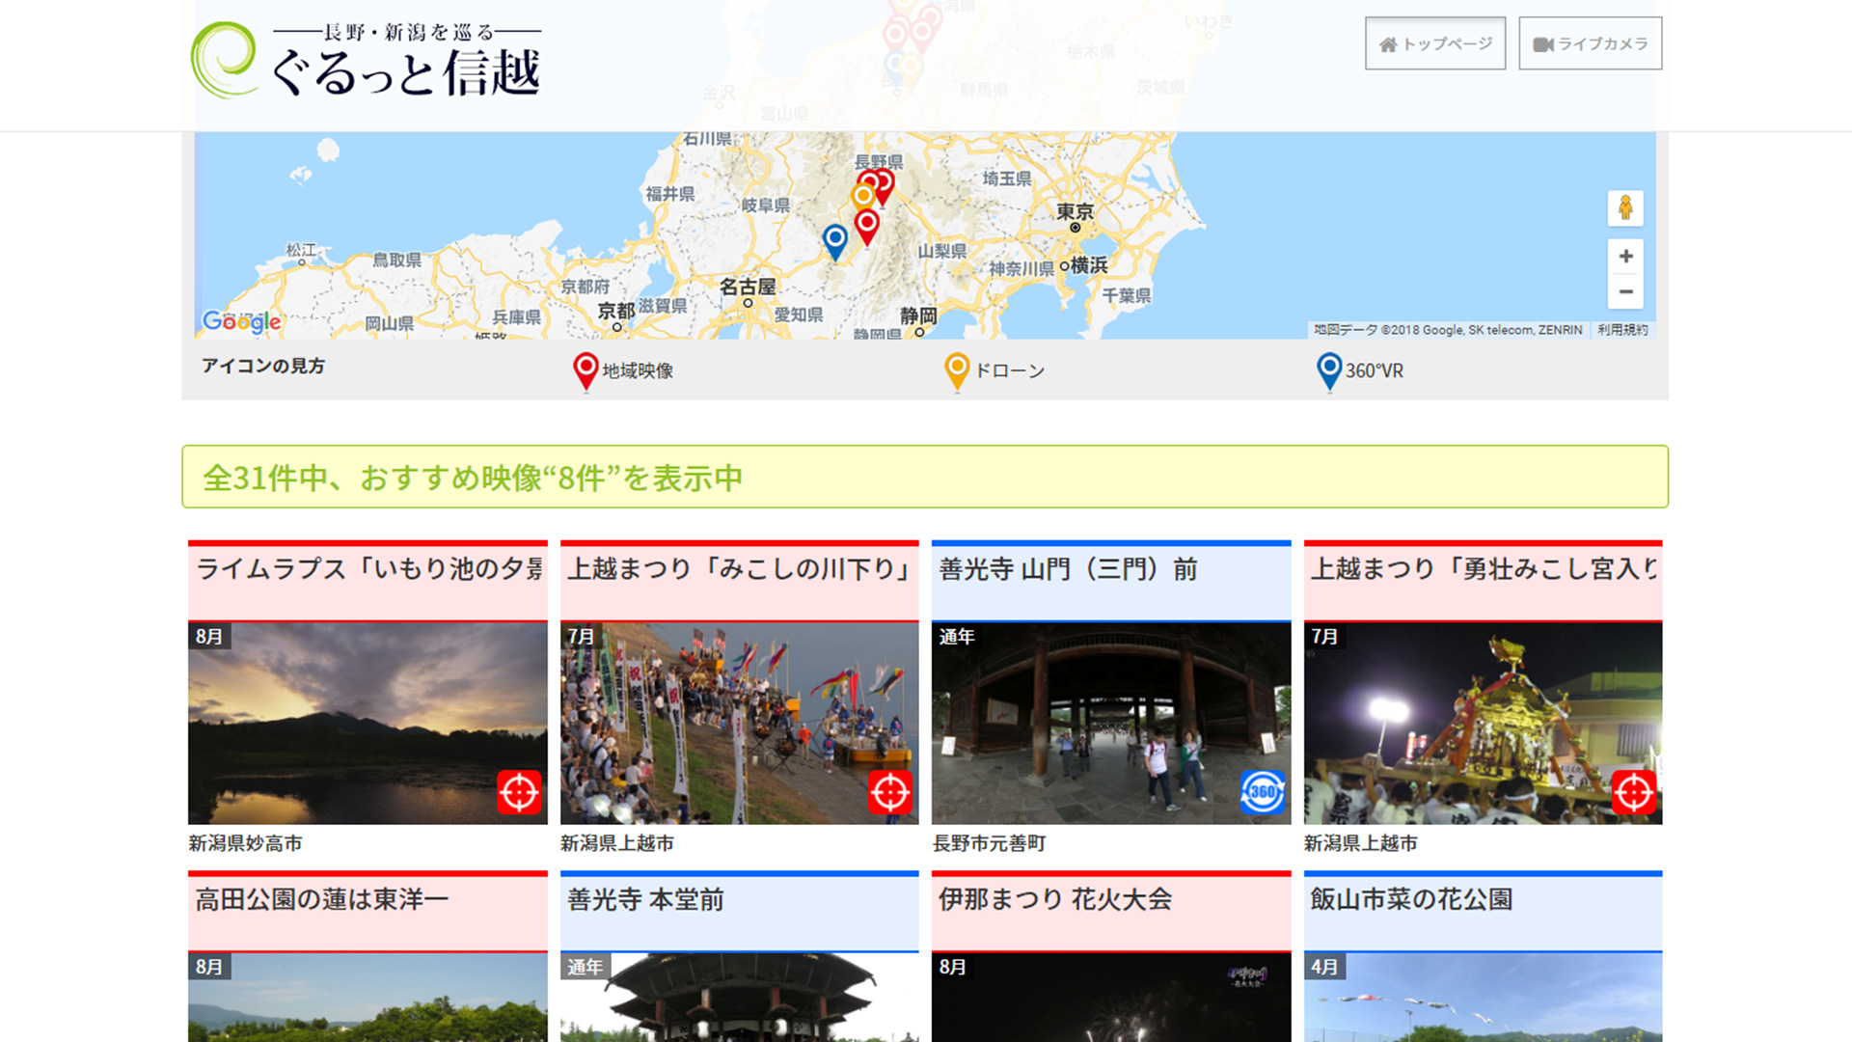Open Street View pegman on the map
Screen dimensions: 1852x1042
tap(1625, 208)
